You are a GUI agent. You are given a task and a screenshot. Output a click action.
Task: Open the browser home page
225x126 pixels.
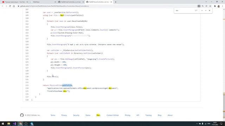tap(14, 6)
